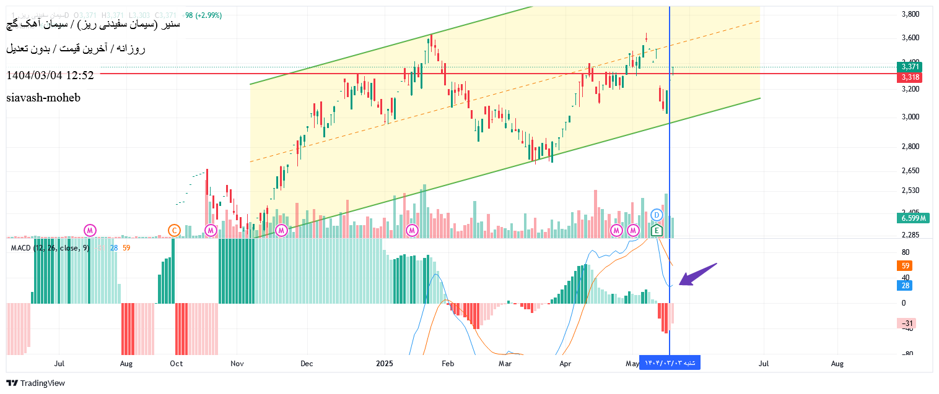The width and height of the screenshot is (939, 394).
Task: Click the blue 28 value in MACD legend
Action: pyautogui.click(x=114, y=247)
